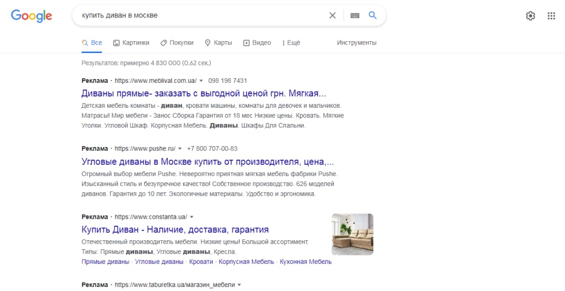Screen dimensions: 565x291
Task: Switch to the Видео tab
Action: pyautogui.click(x=257, y=43)
